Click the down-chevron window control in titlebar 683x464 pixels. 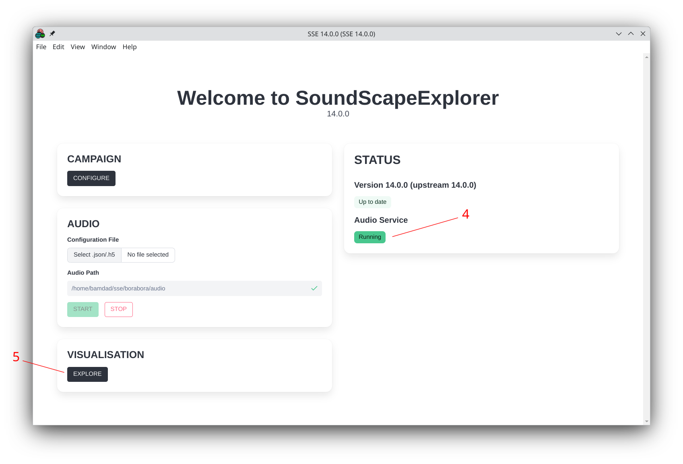(619, 34)
